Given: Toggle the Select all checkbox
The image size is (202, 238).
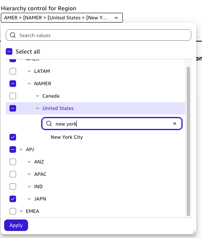Looking at the screenshot, I should pos(9,51).
